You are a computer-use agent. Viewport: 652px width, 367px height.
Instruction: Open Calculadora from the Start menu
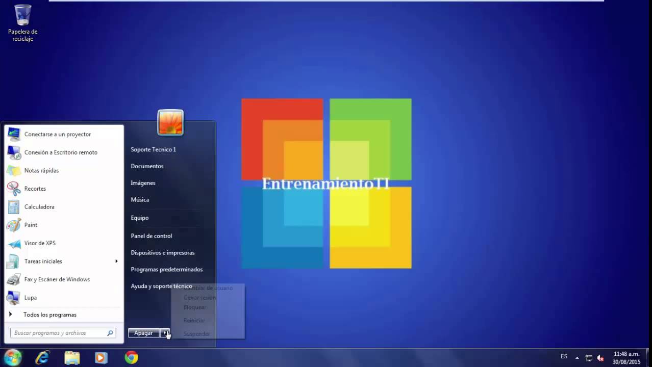click(64, 207)
